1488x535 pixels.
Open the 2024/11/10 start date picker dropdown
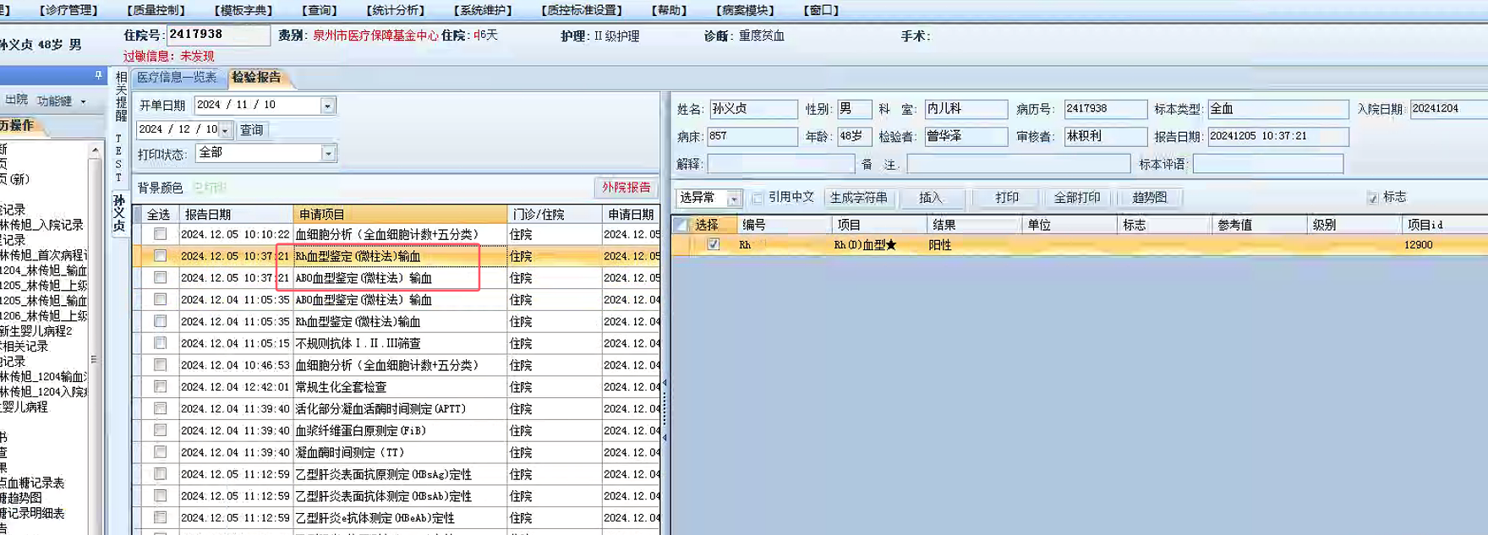pos(327,106)
